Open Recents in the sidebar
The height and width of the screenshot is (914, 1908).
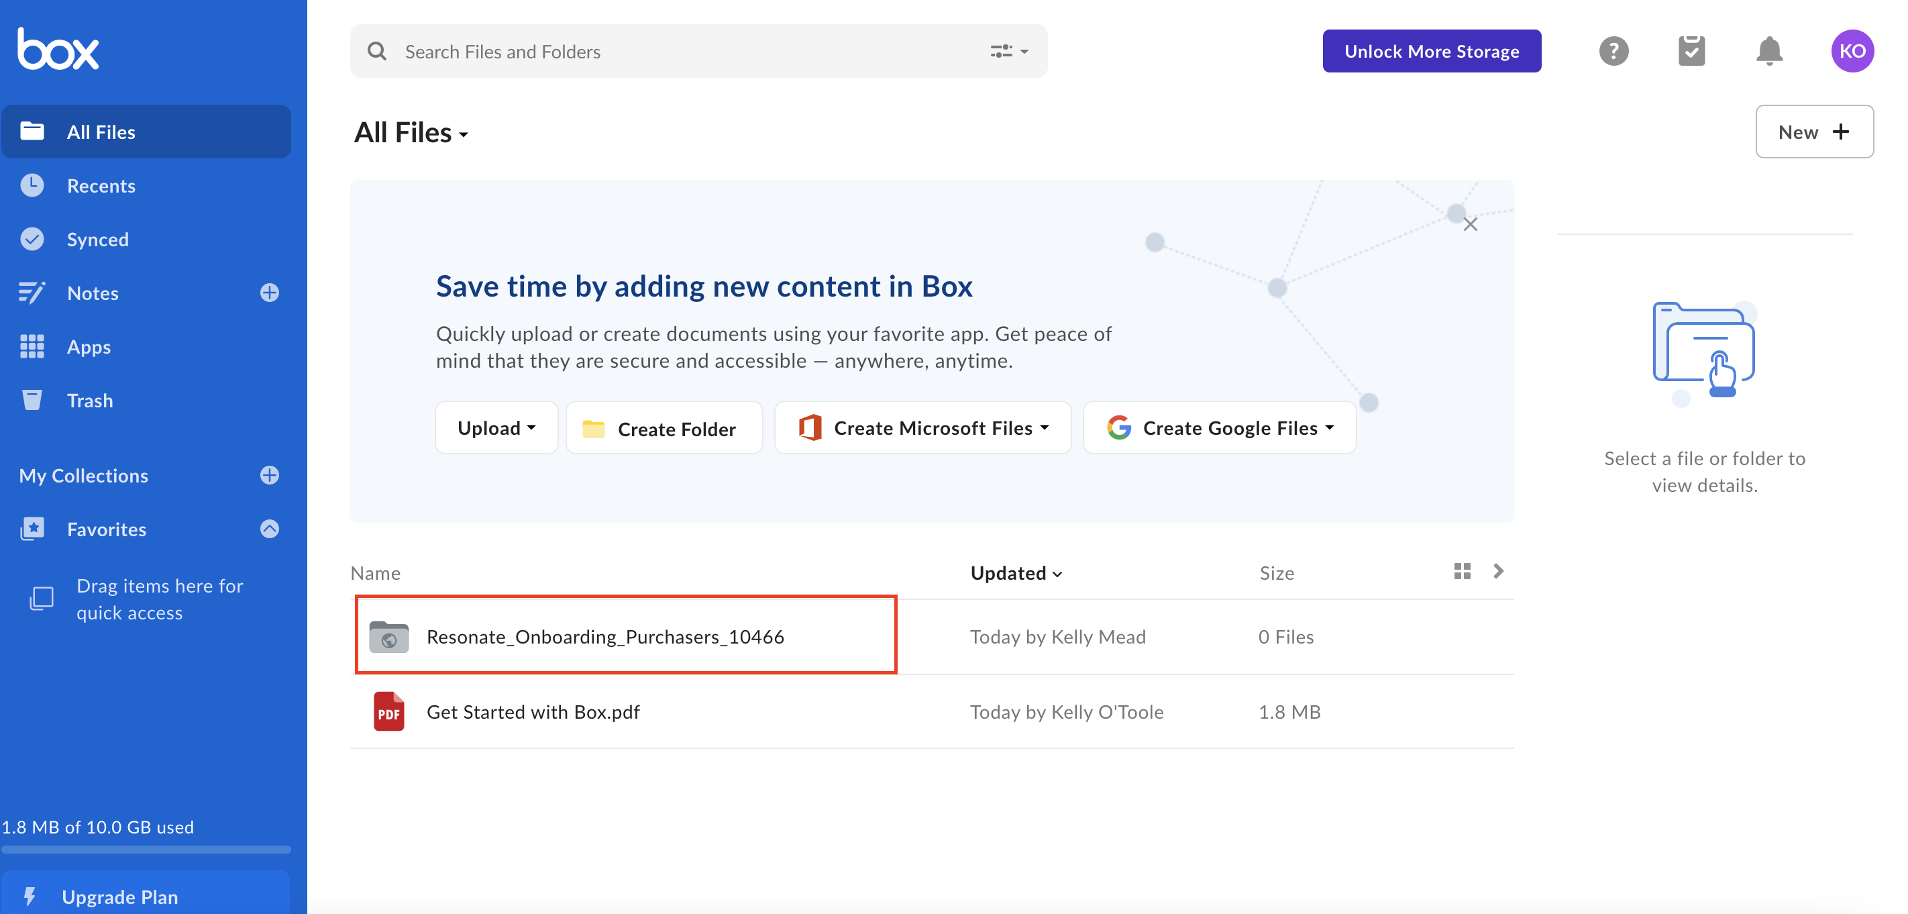(146, 185)
